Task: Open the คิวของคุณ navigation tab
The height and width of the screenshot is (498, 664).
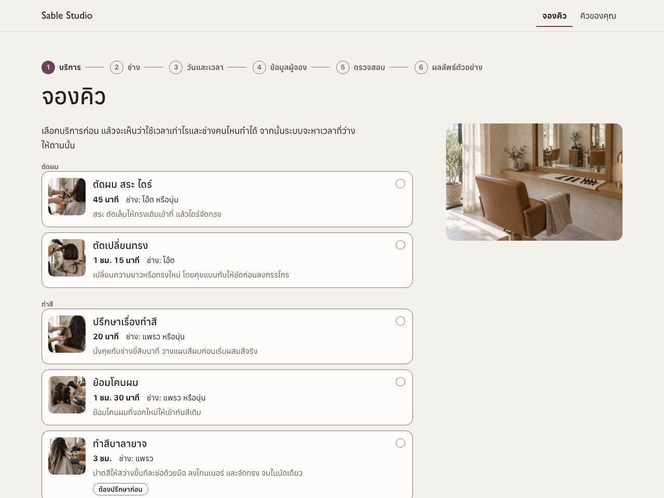Action: click(x=598, y=16)
